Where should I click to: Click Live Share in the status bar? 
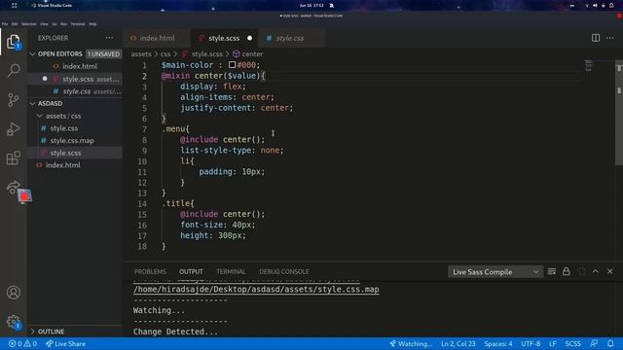point(65,343)
